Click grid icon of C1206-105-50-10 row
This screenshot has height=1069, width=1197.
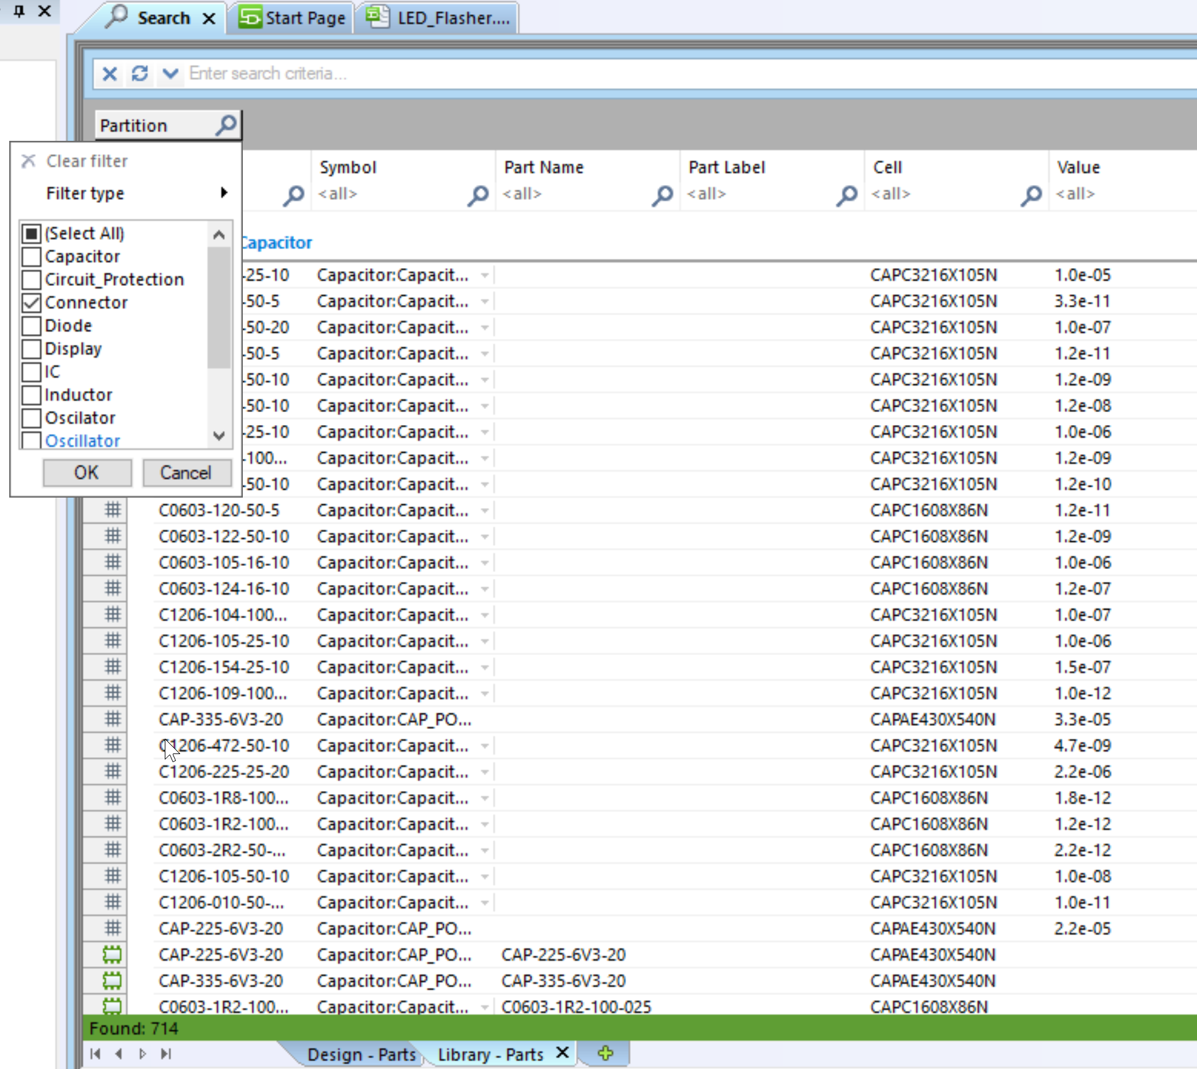[112, 876]
